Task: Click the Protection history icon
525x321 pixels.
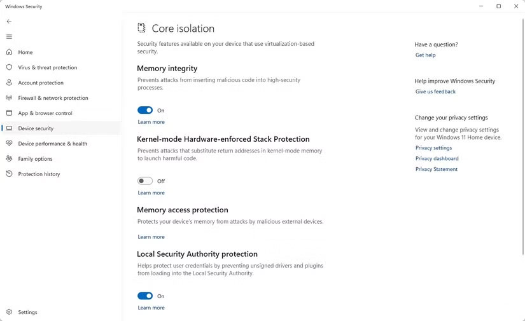Action: pos(9,174)
